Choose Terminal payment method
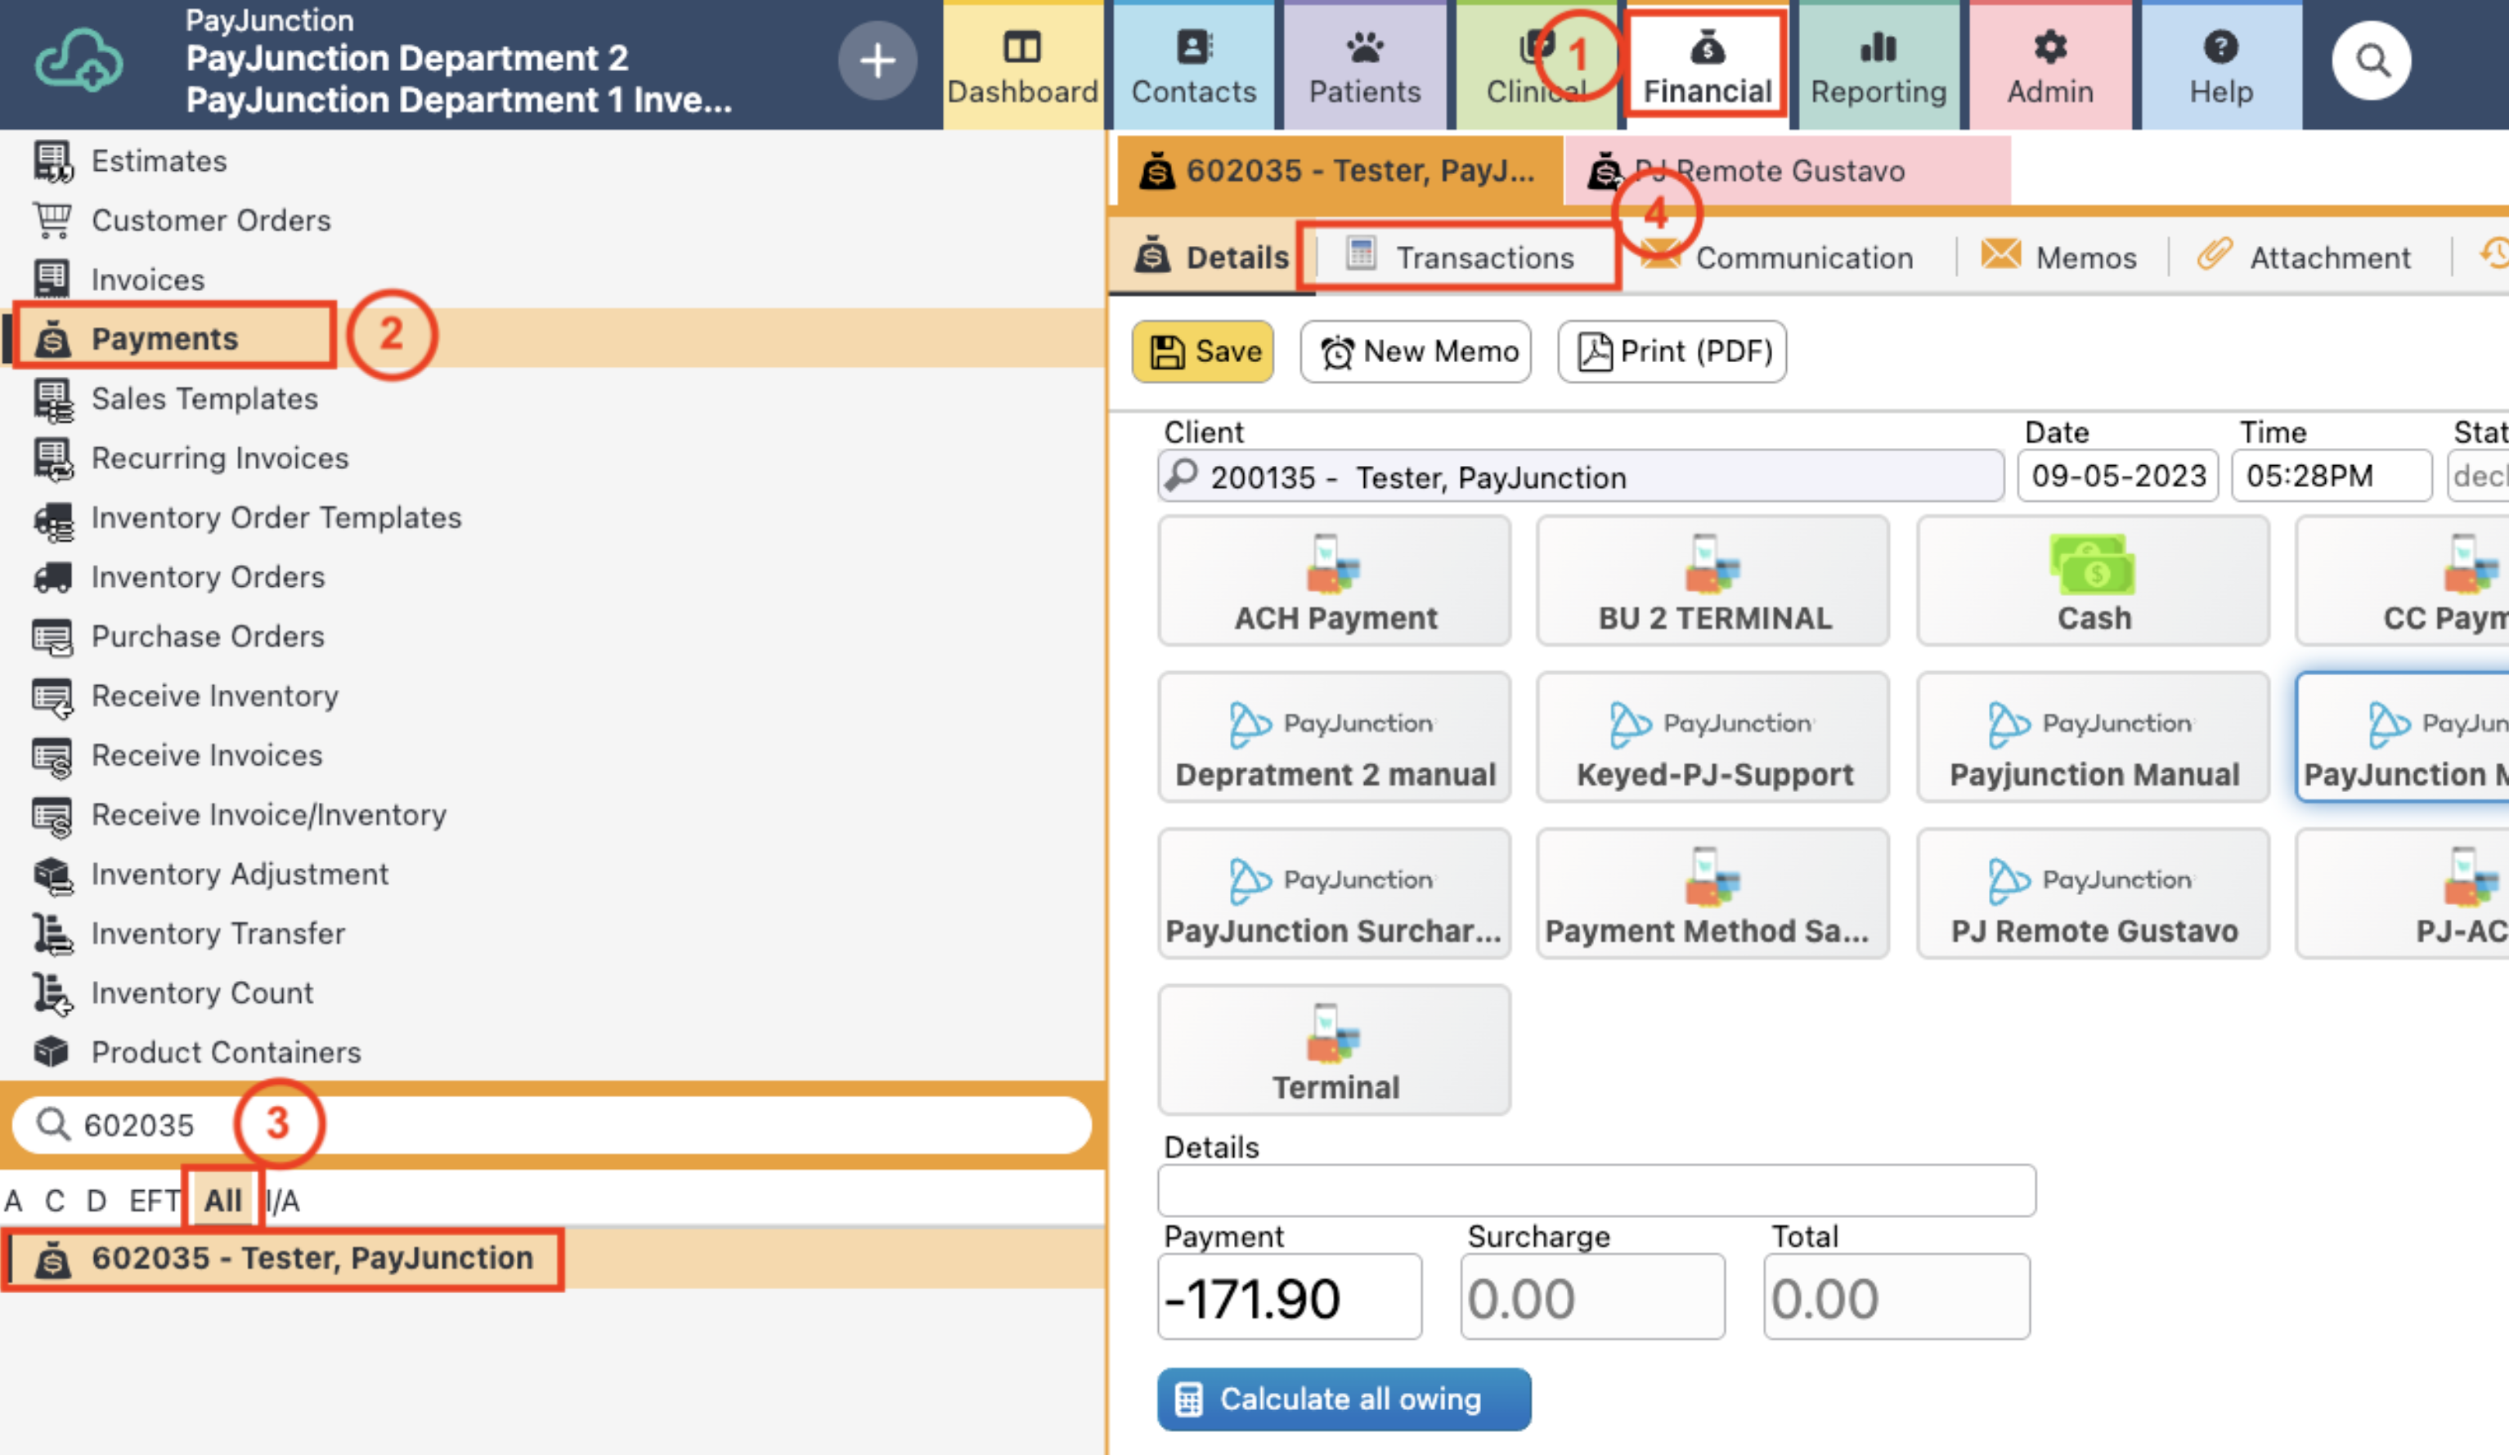The image size is (2509, 1455). point(1334,1050)
